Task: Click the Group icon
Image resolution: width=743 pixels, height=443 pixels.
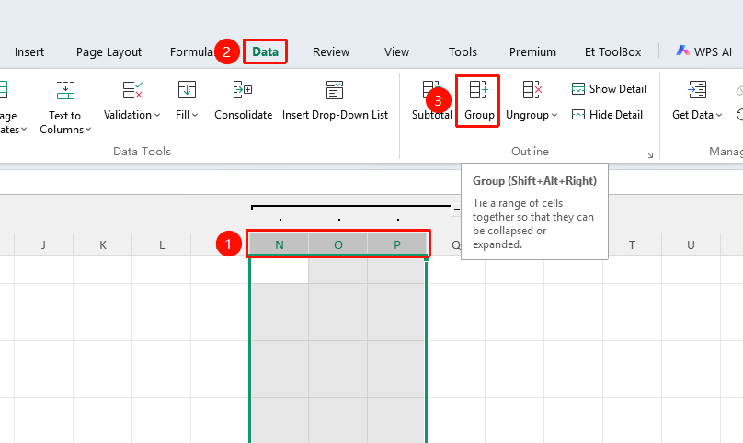Action: coord(478,89)
